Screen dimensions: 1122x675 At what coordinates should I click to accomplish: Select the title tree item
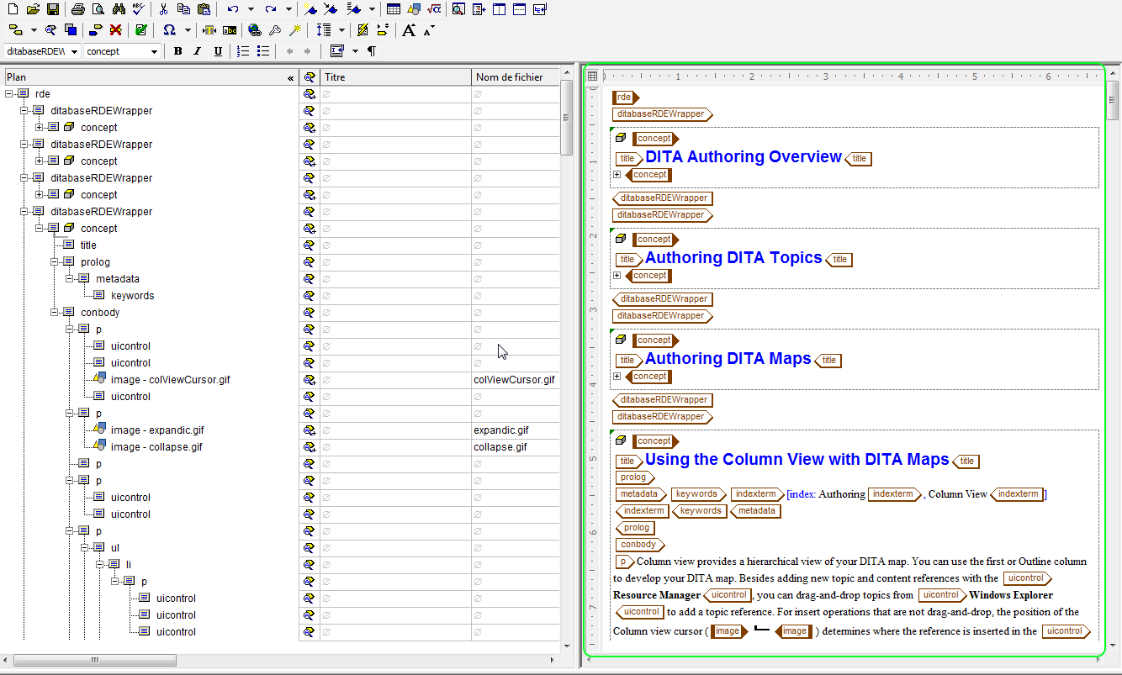coord(88,245)
